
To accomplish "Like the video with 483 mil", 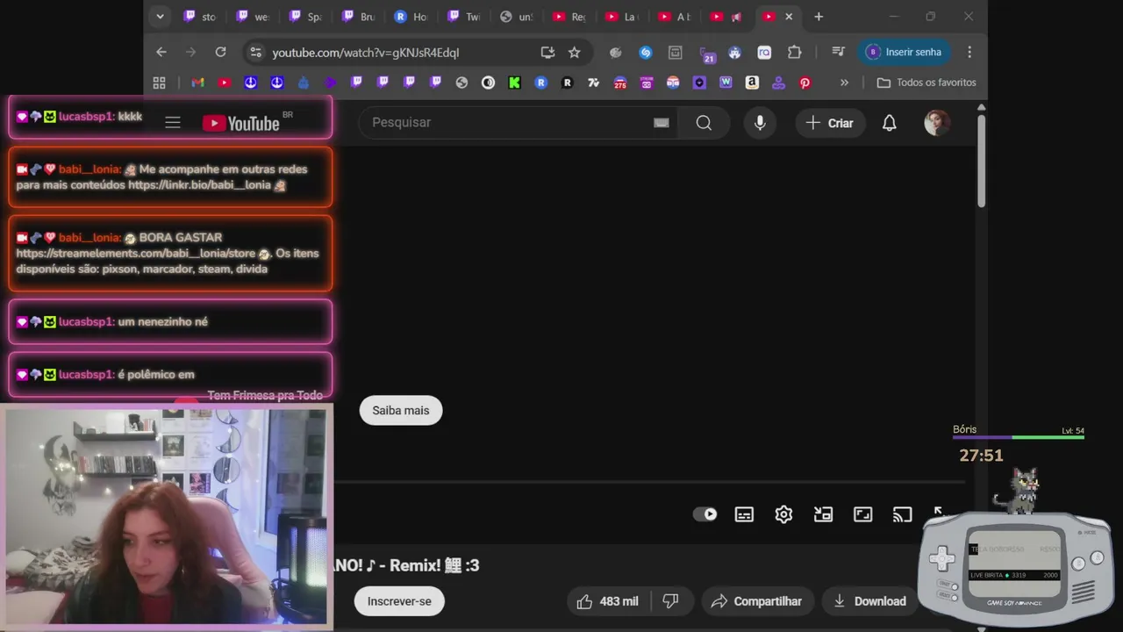I will [607, 601].
